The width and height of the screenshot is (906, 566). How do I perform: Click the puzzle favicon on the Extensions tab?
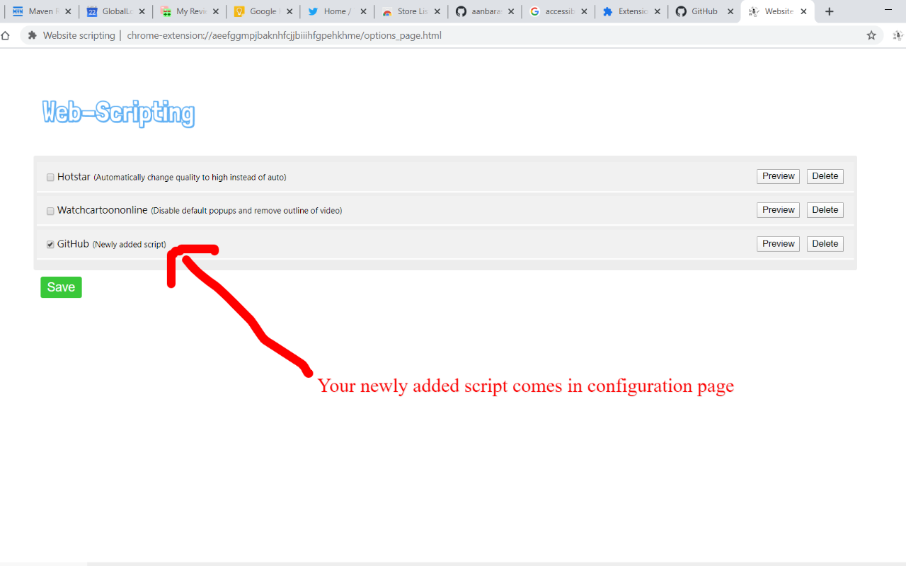(608, 11)
